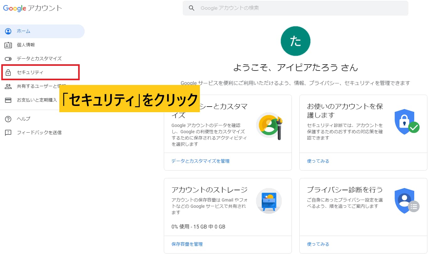Select データとカスタマイズ in the sidebar
This screenshot has width=434, height=257.
point(43,59)
